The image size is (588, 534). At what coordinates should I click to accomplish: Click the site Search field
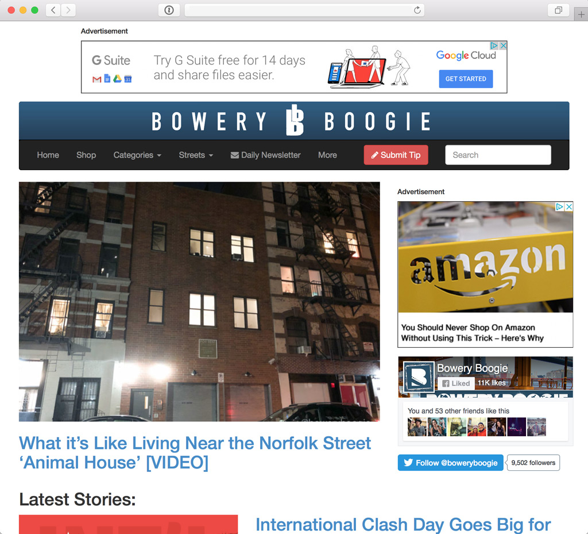click(498, 155)
